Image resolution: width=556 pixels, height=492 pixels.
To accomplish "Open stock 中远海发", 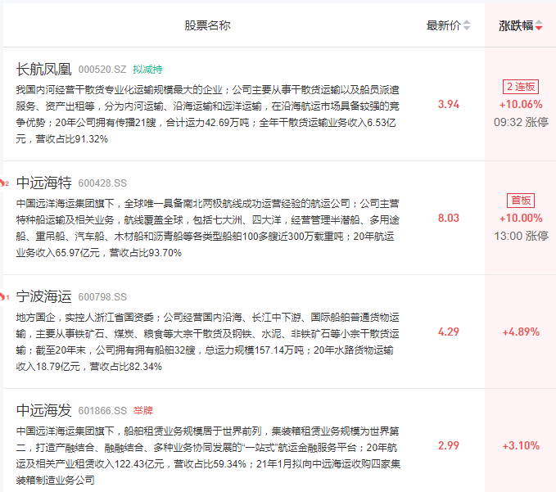I will point(44,410).
